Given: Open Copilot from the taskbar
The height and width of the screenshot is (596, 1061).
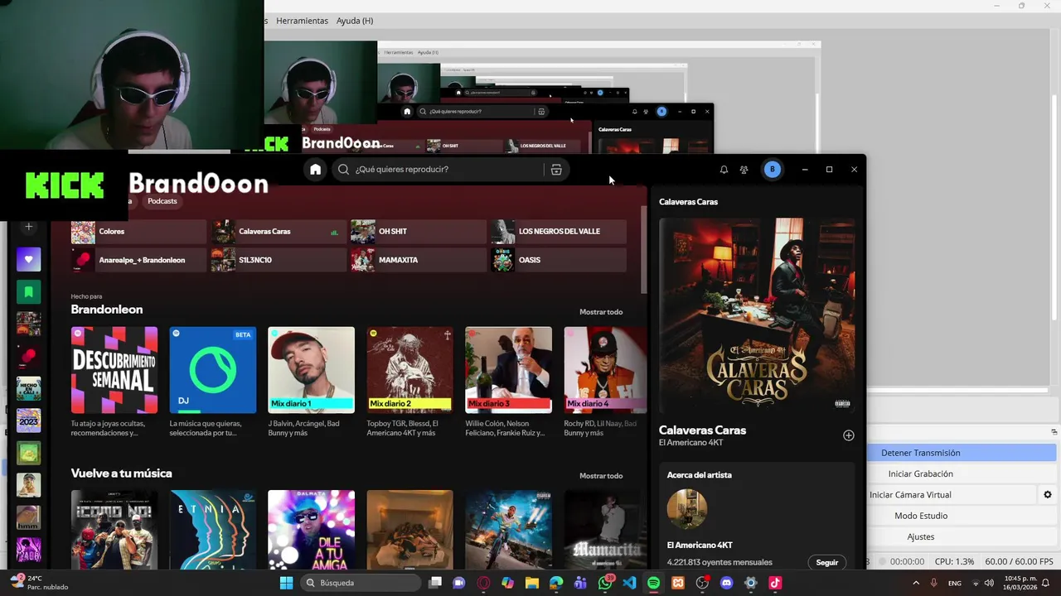Looking at the screenshot, I should point(507,583).
